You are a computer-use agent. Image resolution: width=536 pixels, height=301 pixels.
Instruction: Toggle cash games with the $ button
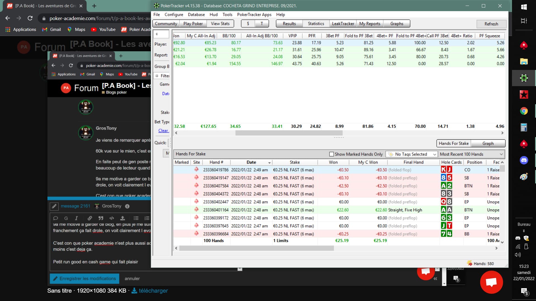(248, 24)
